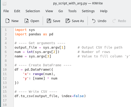Click the Open file icon
Image resolution: width=131 pixels, height=107 pixels.
pyautogui.click(x=27, y=21)
